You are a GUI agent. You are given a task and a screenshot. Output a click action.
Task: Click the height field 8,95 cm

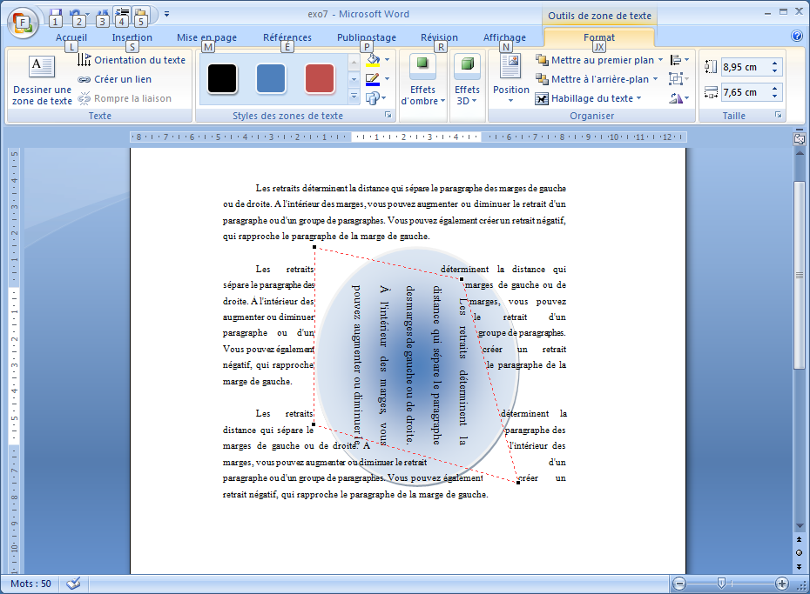coord(745,67)
